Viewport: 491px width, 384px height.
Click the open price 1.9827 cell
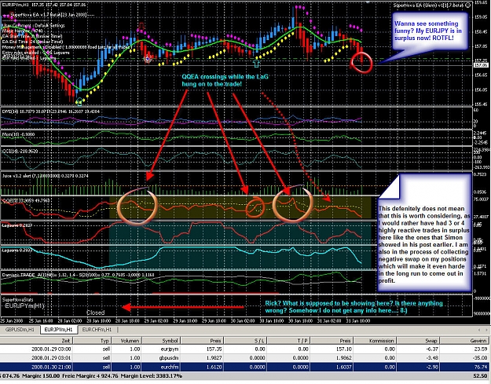(214, 358)
